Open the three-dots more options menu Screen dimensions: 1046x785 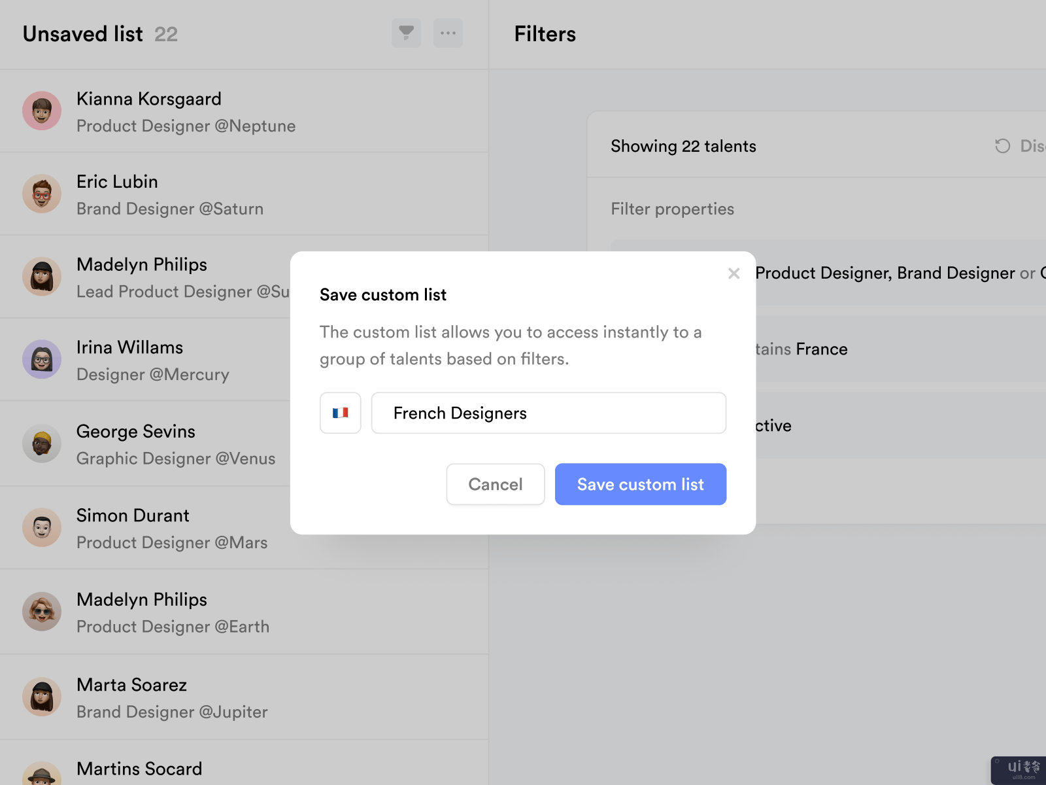tap(448, 33)
